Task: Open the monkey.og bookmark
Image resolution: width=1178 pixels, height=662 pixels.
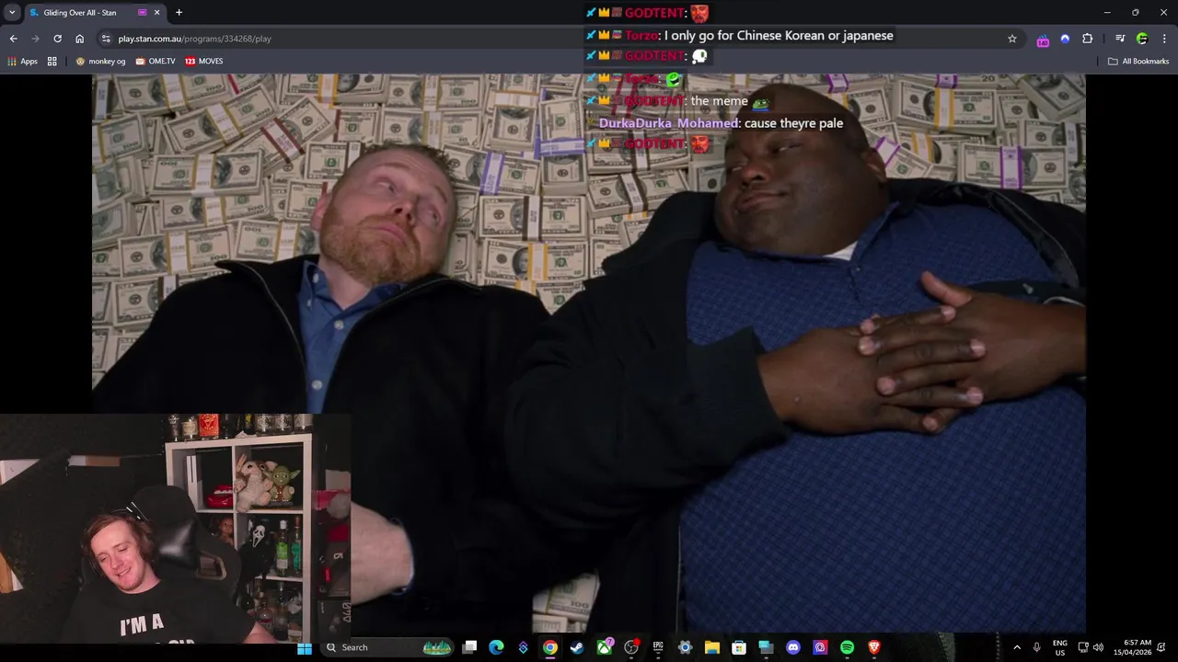Action: 100,62
